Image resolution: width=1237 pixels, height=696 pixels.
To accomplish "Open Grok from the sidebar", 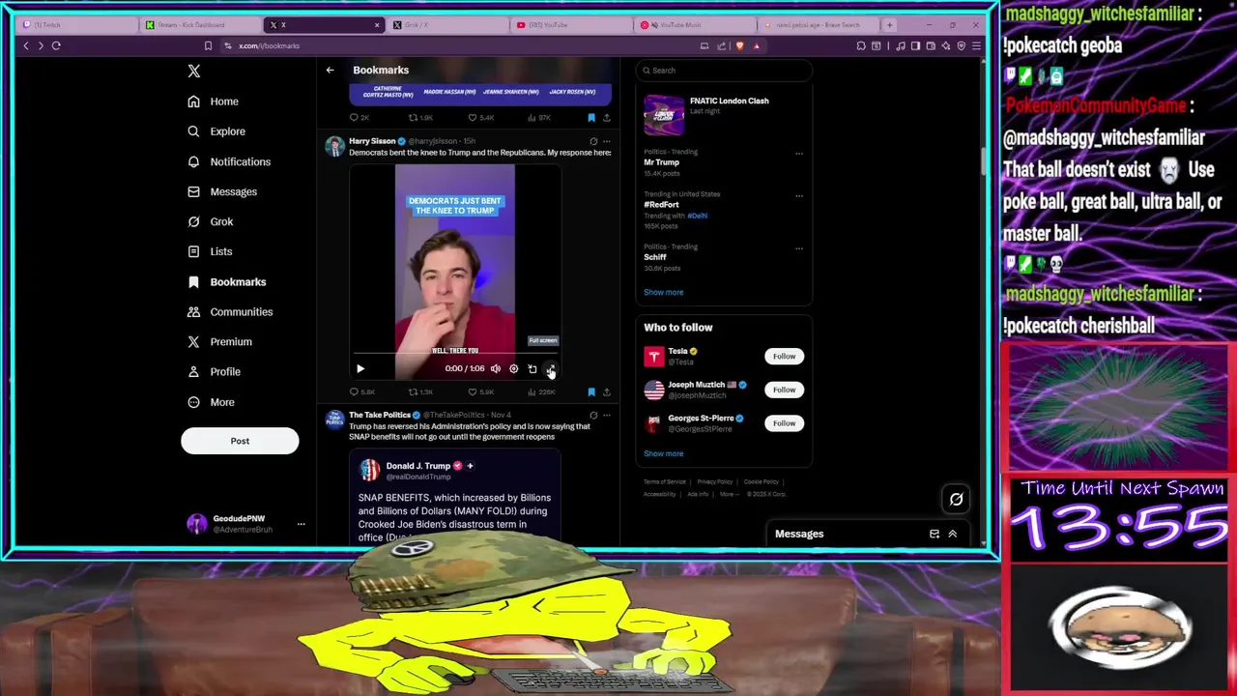I will click(x=211, y=221).
